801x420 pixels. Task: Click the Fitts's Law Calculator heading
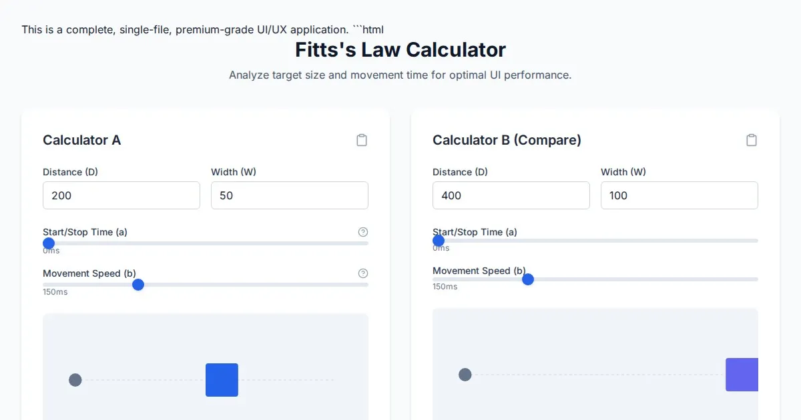400,50
